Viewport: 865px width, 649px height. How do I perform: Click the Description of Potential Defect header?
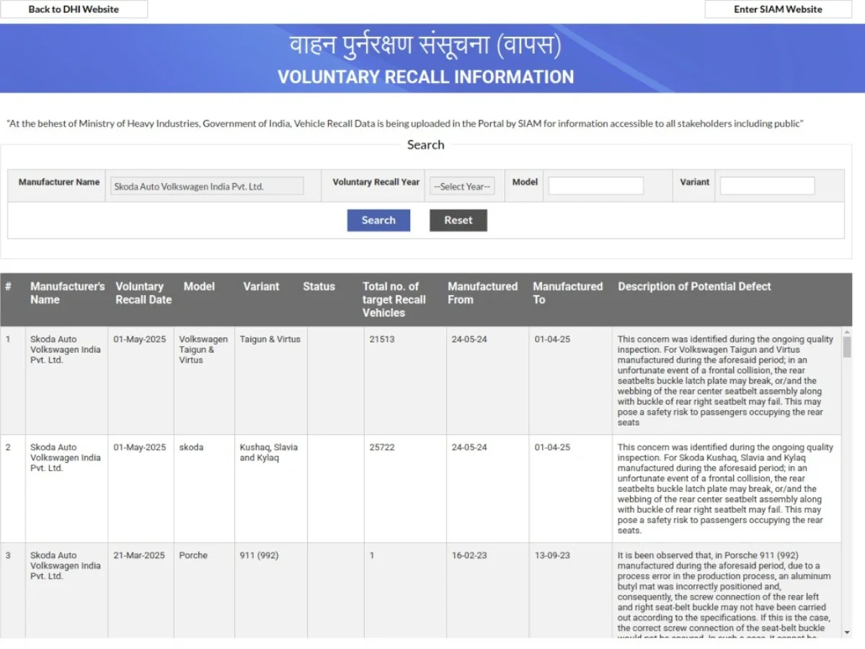tap(694, 286)
